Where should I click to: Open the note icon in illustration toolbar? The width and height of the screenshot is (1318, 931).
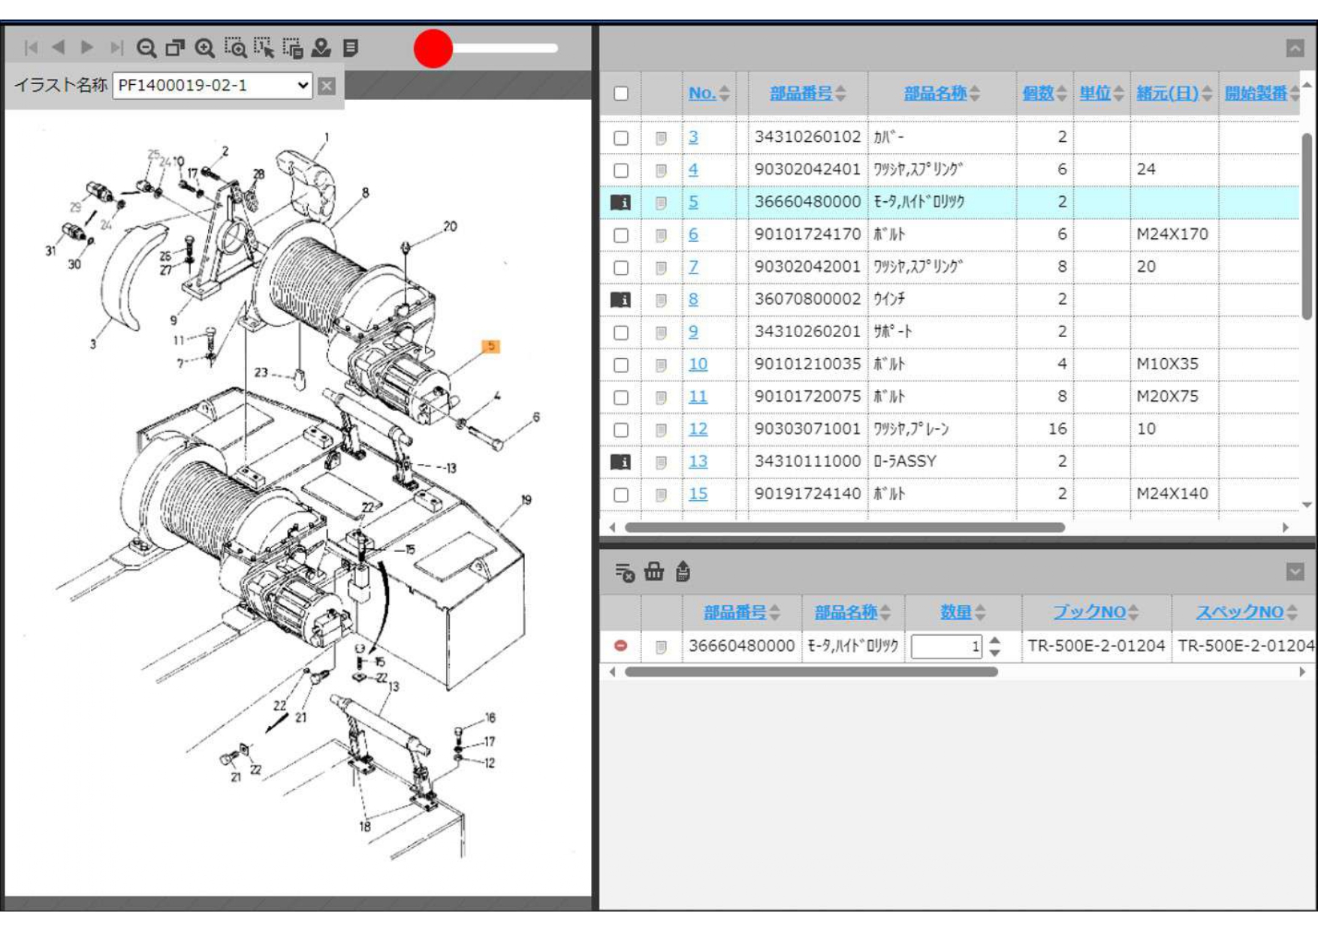pos(351,48)
